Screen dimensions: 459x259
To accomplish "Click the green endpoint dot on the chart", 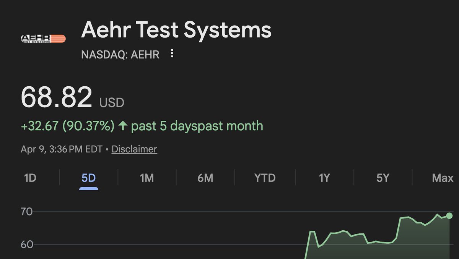I will tap(449, 216).
